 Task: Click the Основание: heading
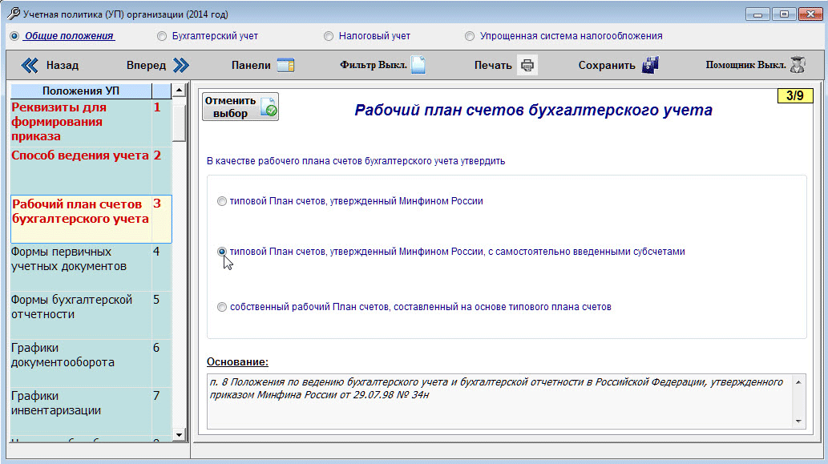237,362
